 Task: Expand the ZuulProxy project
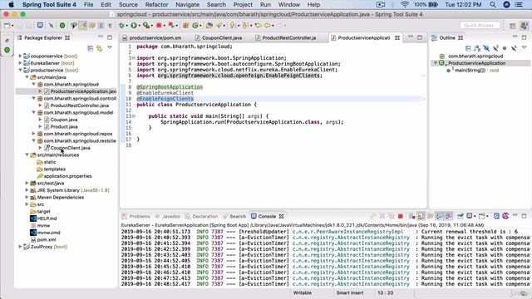[x=20, y=247]
